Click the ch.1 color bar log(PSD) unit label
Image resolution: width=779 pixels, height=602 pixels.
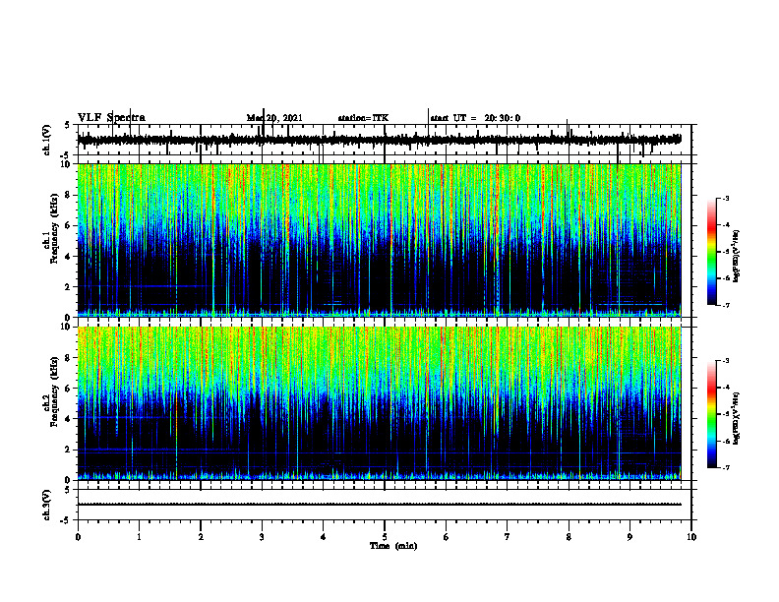click(737, 257)
